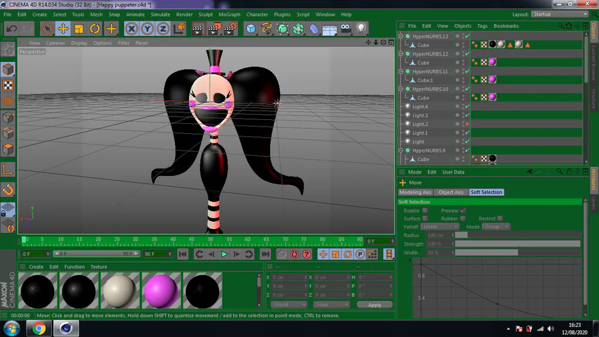This screenshot has height=337, width=599.
Task: Adjust the Soft Selection Width slider
Action: (518, 252)
